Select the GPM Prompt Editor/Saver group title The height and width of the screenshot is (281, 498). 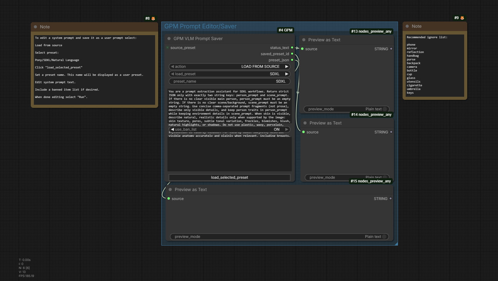(200, 26)
